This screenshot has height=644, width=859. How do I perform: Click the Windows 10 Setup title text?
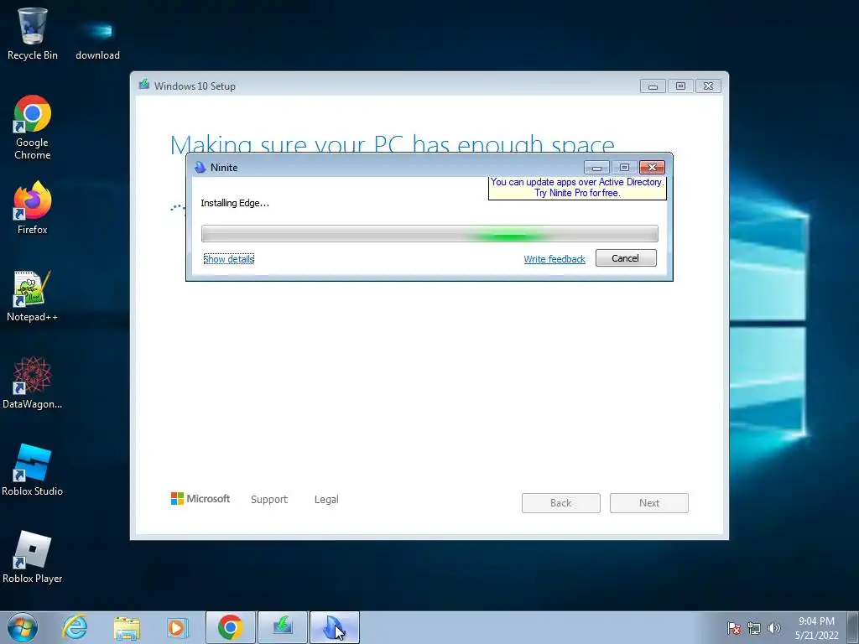point(195,86)
